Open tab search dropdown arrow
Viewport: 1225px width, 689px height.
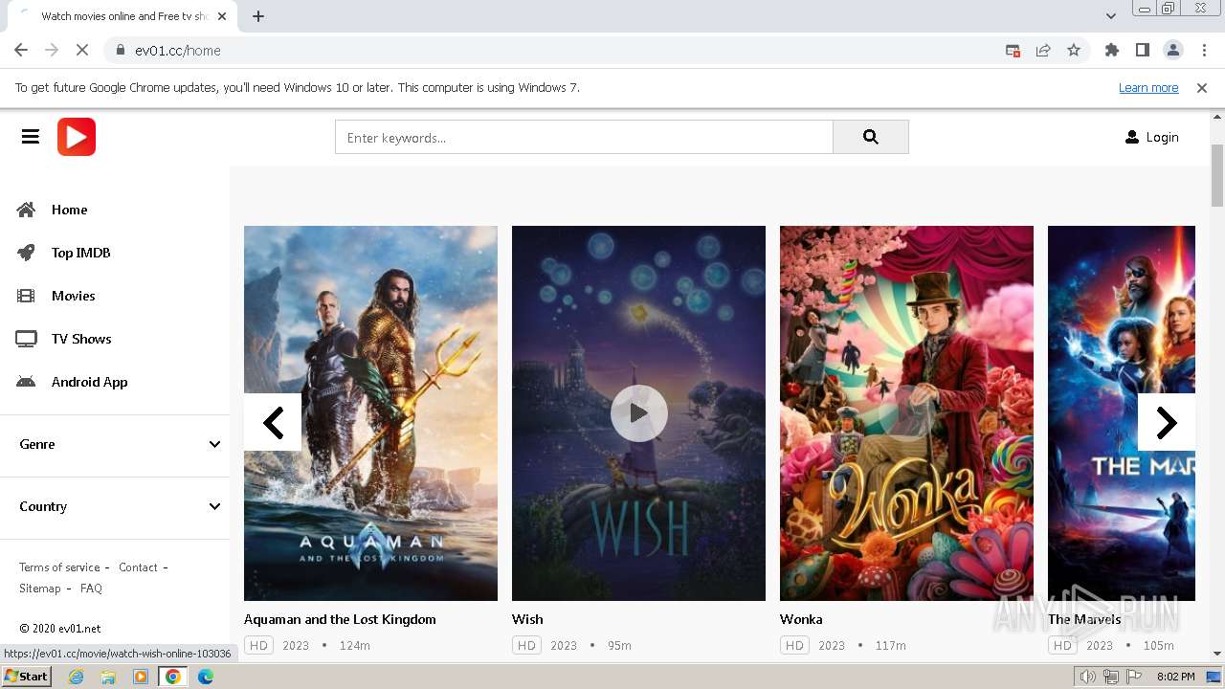click(1110, 16)
